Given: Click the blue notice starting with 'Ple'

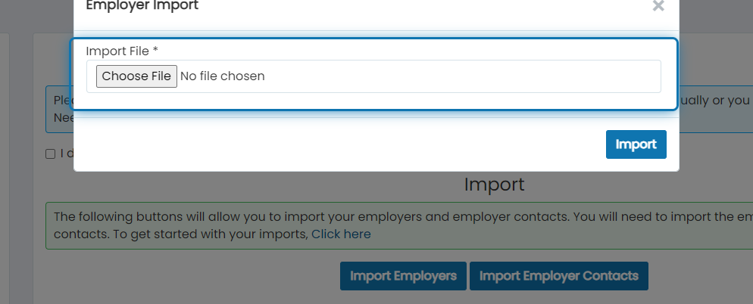Looking at the screenshot, I should click(x=60, y=110).
